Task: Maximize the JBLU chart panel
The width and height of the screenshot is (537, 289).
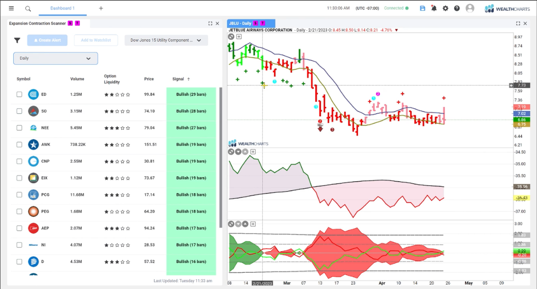Action: (x=518, y=24)
